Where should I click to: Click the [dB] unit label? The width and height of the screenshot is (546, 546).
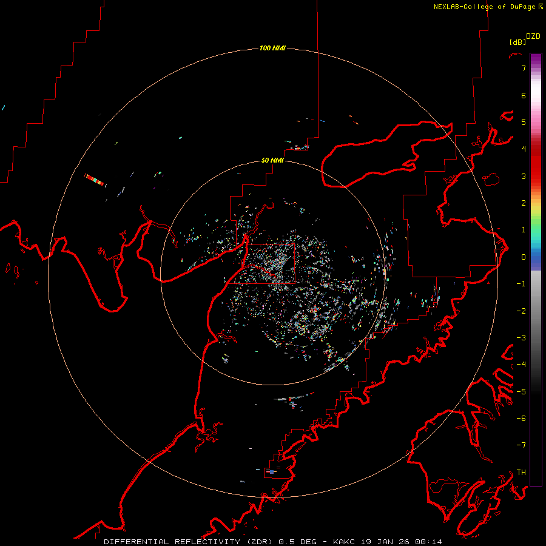pyautogui.click(x=517, y=42)
